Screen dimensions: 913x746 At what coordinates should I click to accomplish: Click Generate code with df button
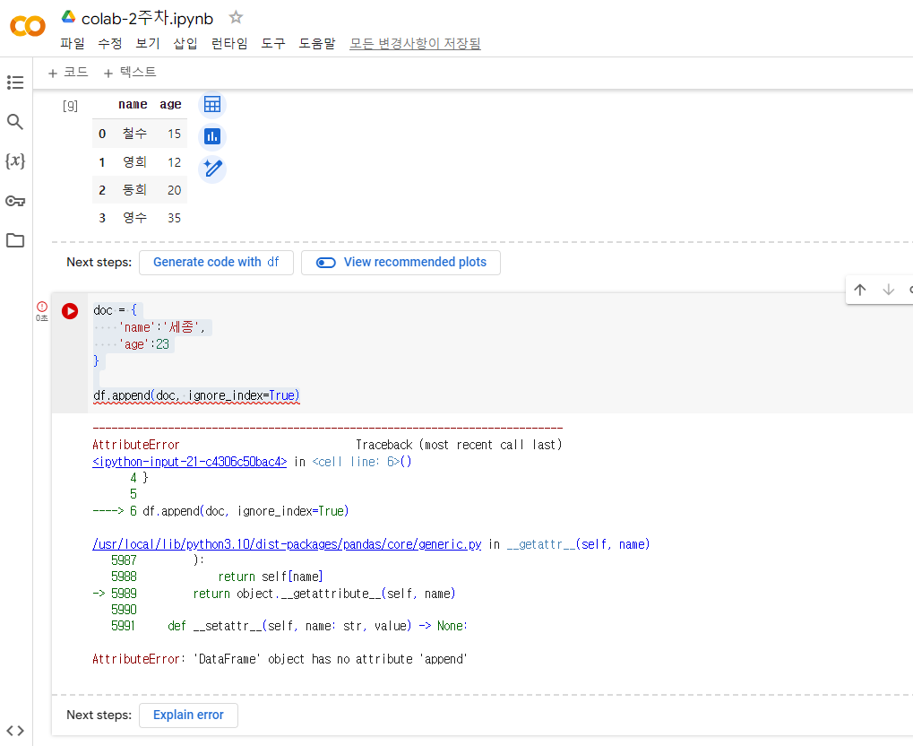pos(216,262)
